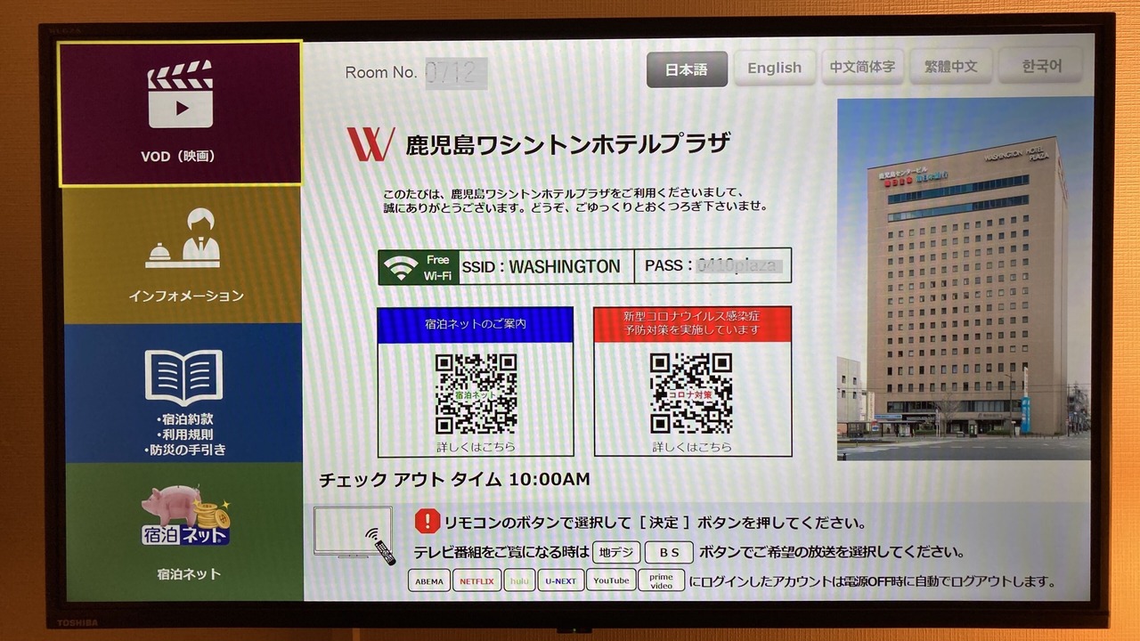Open the ABEMA app badge

click(429, 580)
